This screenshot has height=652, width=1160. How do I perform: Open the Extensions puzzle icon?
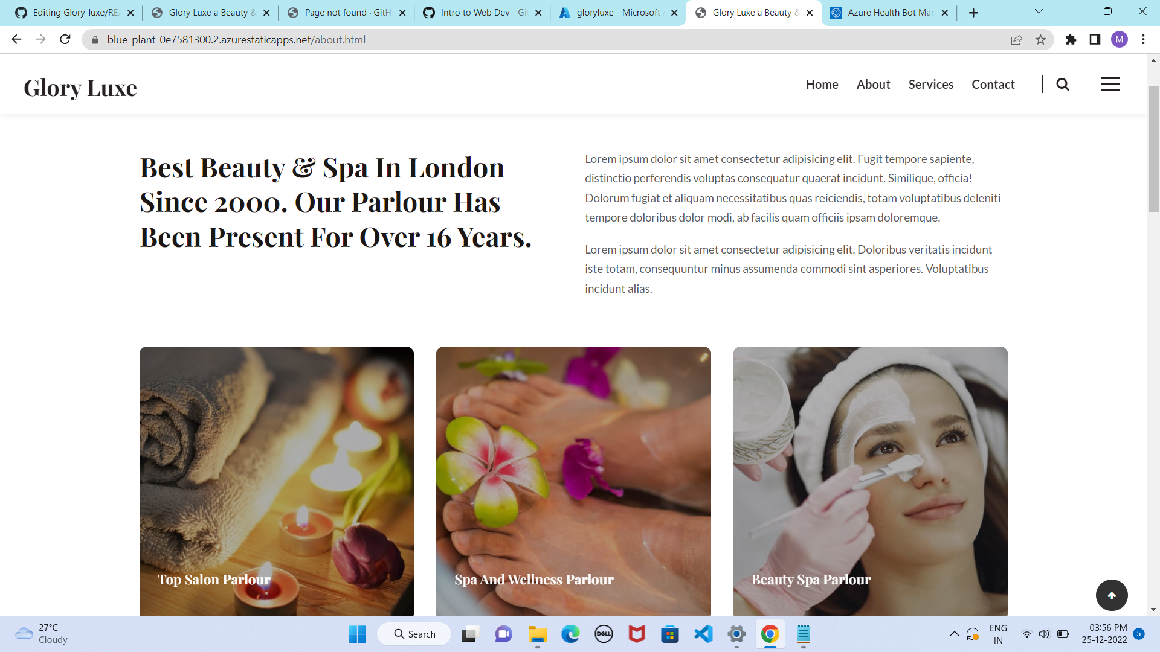click(x=1071, y=40)
